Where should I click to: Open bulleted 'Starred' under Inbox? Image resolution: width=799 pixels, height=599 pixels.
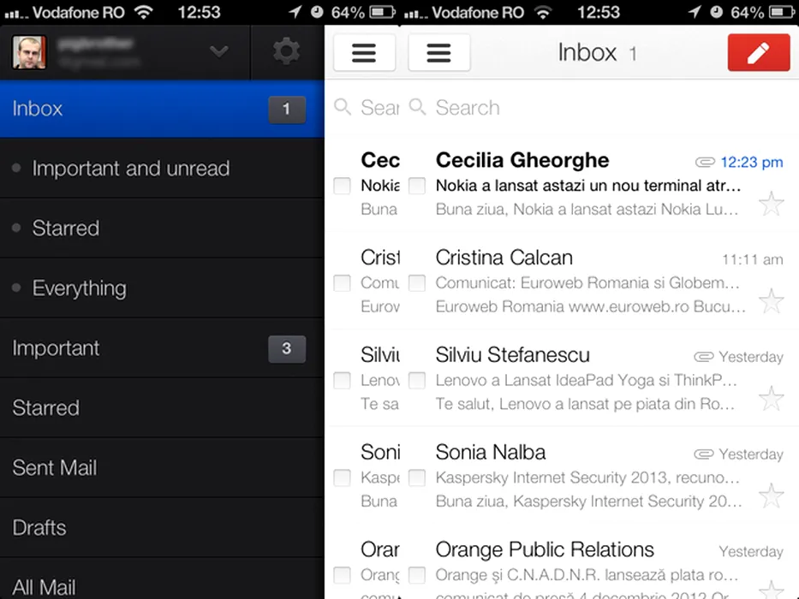click(162, 228)
